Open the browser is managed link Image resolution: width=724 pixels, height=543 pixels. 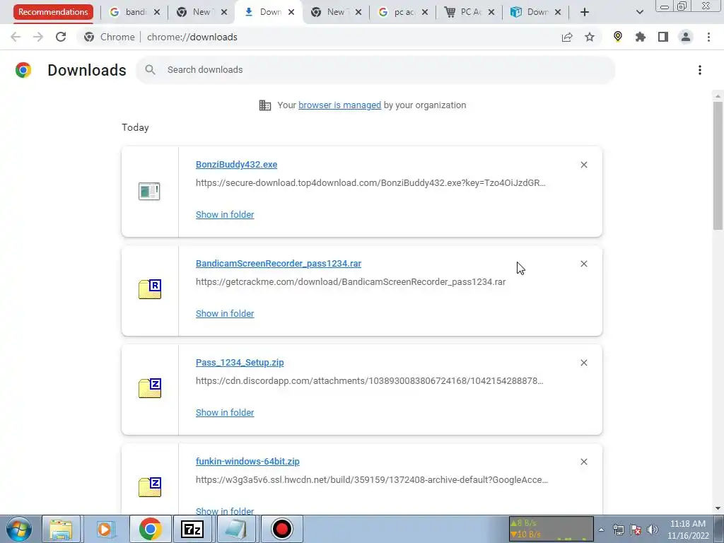(x=340, y=105)
